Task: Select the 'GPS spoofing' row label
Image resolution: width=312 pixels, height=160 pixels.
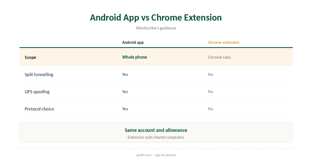Action: [x=37, y=92]
